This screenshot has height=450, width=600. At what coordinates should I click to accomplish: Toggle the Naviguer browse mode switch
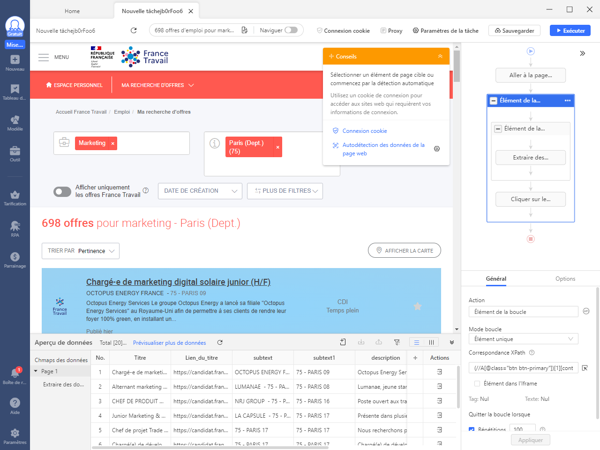click(291, 30)
